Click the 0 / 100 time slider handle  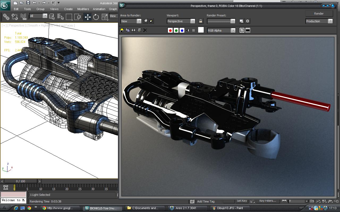[21, 181]
